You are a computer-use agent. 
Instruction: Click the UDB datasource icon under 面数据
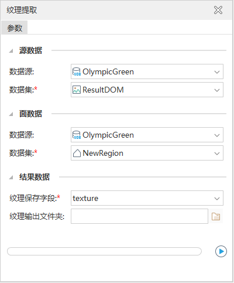(77, 135)
